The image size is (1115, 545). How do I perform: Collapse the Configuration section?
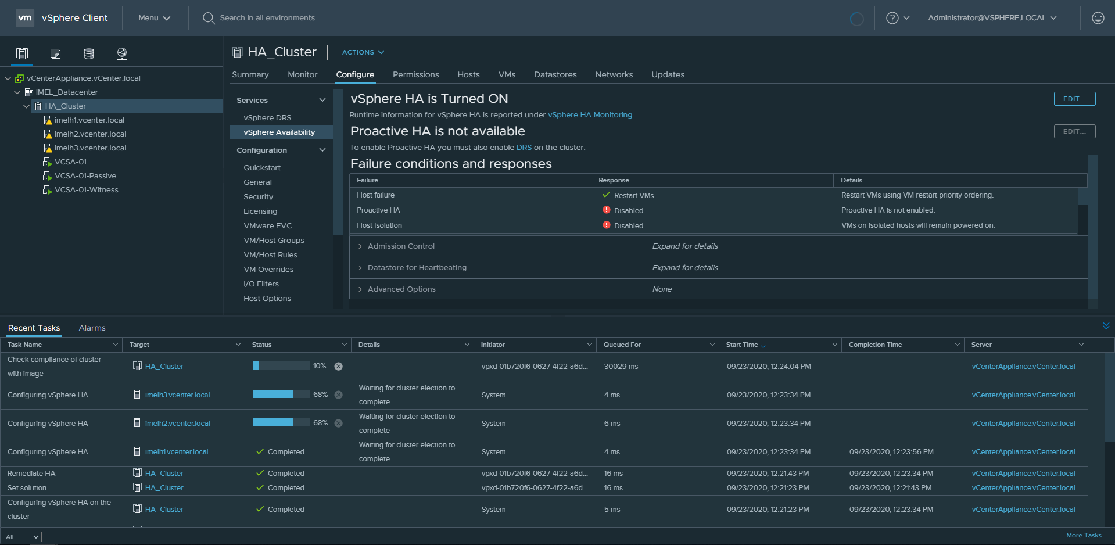click(322, 150)
